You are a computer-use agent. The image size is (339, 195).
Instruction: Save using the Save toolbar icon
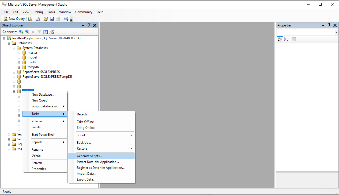click(52, 18)
